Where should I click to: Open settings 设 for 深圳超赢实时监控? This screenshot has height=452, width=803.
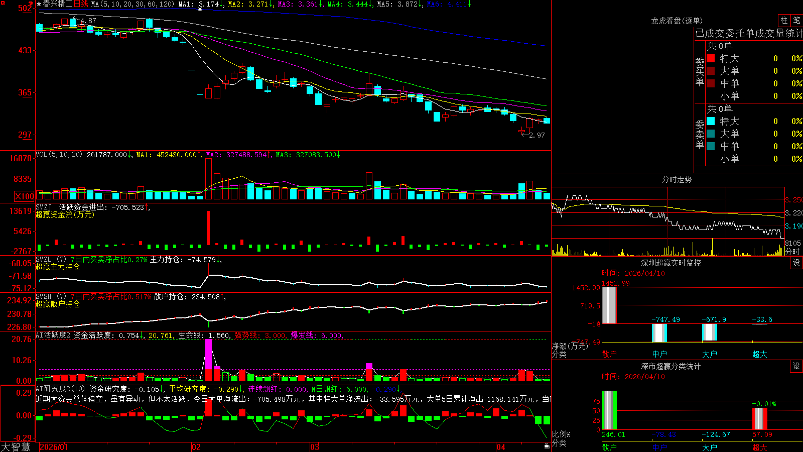796,263
